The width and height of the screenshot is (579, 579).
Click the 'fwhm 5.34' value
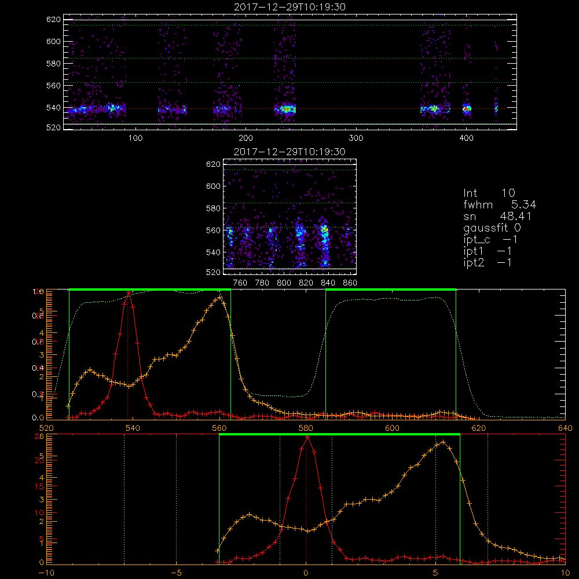[x=500, y=204]
